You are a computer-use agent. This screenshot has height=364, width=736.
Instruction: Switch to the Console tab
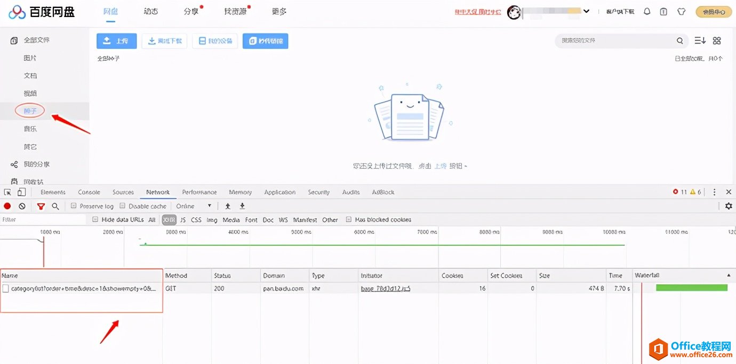coord(89,192)
